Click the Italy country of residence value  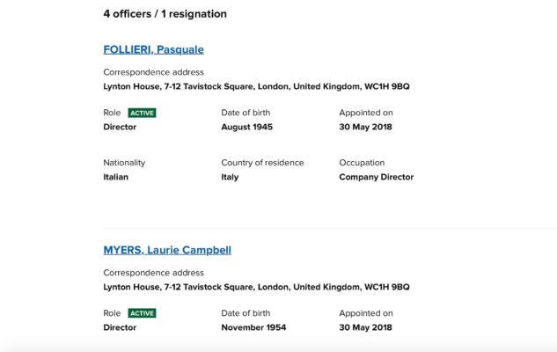[230, 177]
